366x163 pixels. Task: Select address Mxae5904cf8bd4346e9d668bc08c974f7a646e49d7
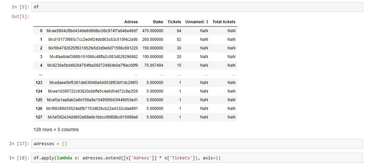pyautogui.click(x=92, y=31)
